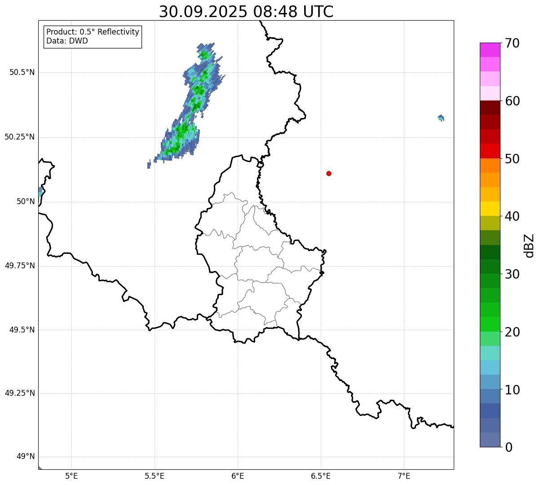Select the yellow 40 dBZ colorbar segment

click(x=490, y=209)
